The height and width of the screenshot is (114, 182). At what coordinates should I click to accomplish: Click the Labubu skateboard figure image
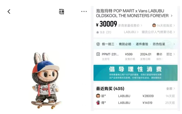(x=46, y=80)
